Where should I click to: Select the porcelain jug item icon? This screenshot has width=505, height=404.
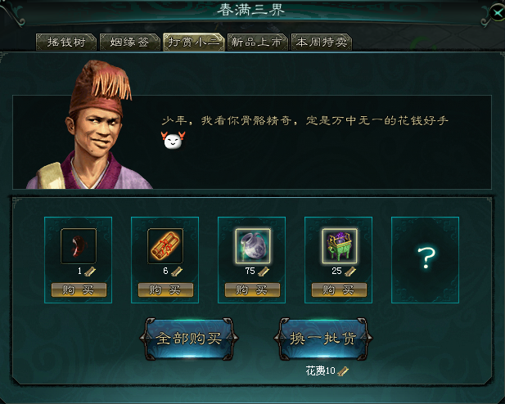click(252, 246)
